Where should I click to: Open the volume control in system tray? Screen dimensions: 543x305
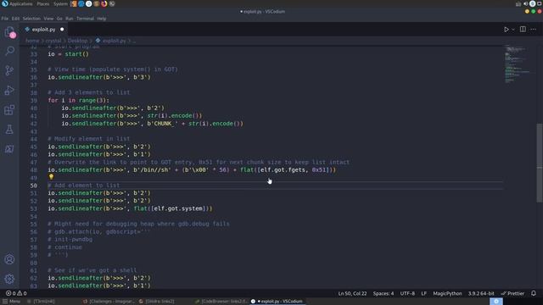point(526,3)
